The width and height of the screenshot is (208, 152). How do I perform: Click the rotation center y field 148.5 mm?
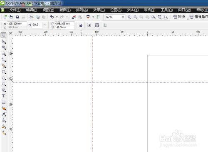[64, 27]
